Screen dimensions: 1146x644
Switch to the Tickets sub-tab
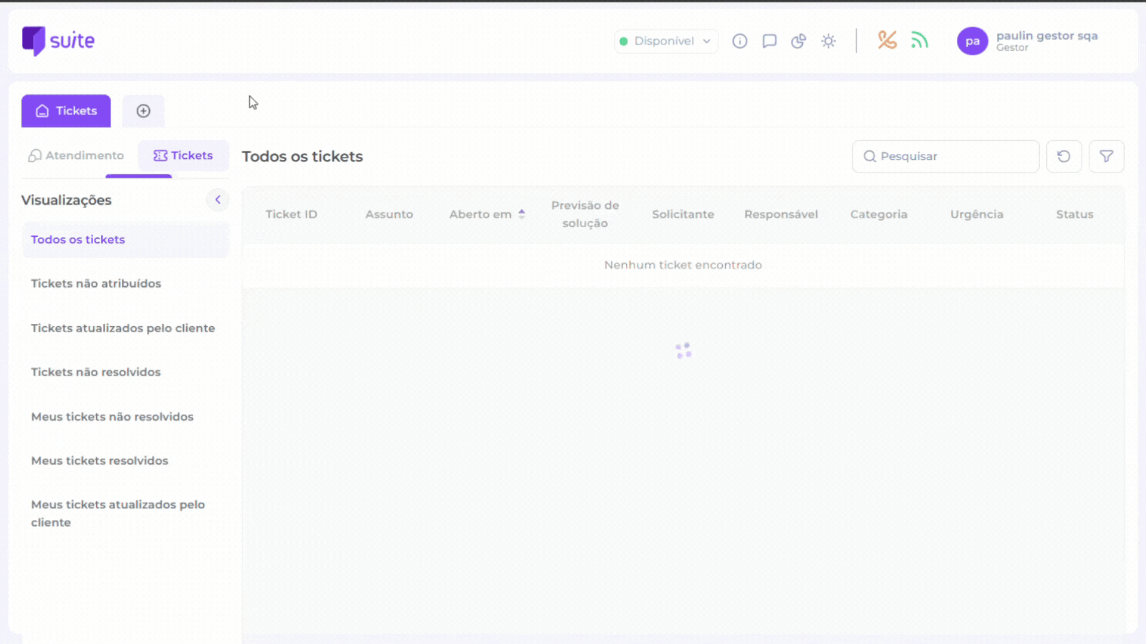(x=183, y=156)
